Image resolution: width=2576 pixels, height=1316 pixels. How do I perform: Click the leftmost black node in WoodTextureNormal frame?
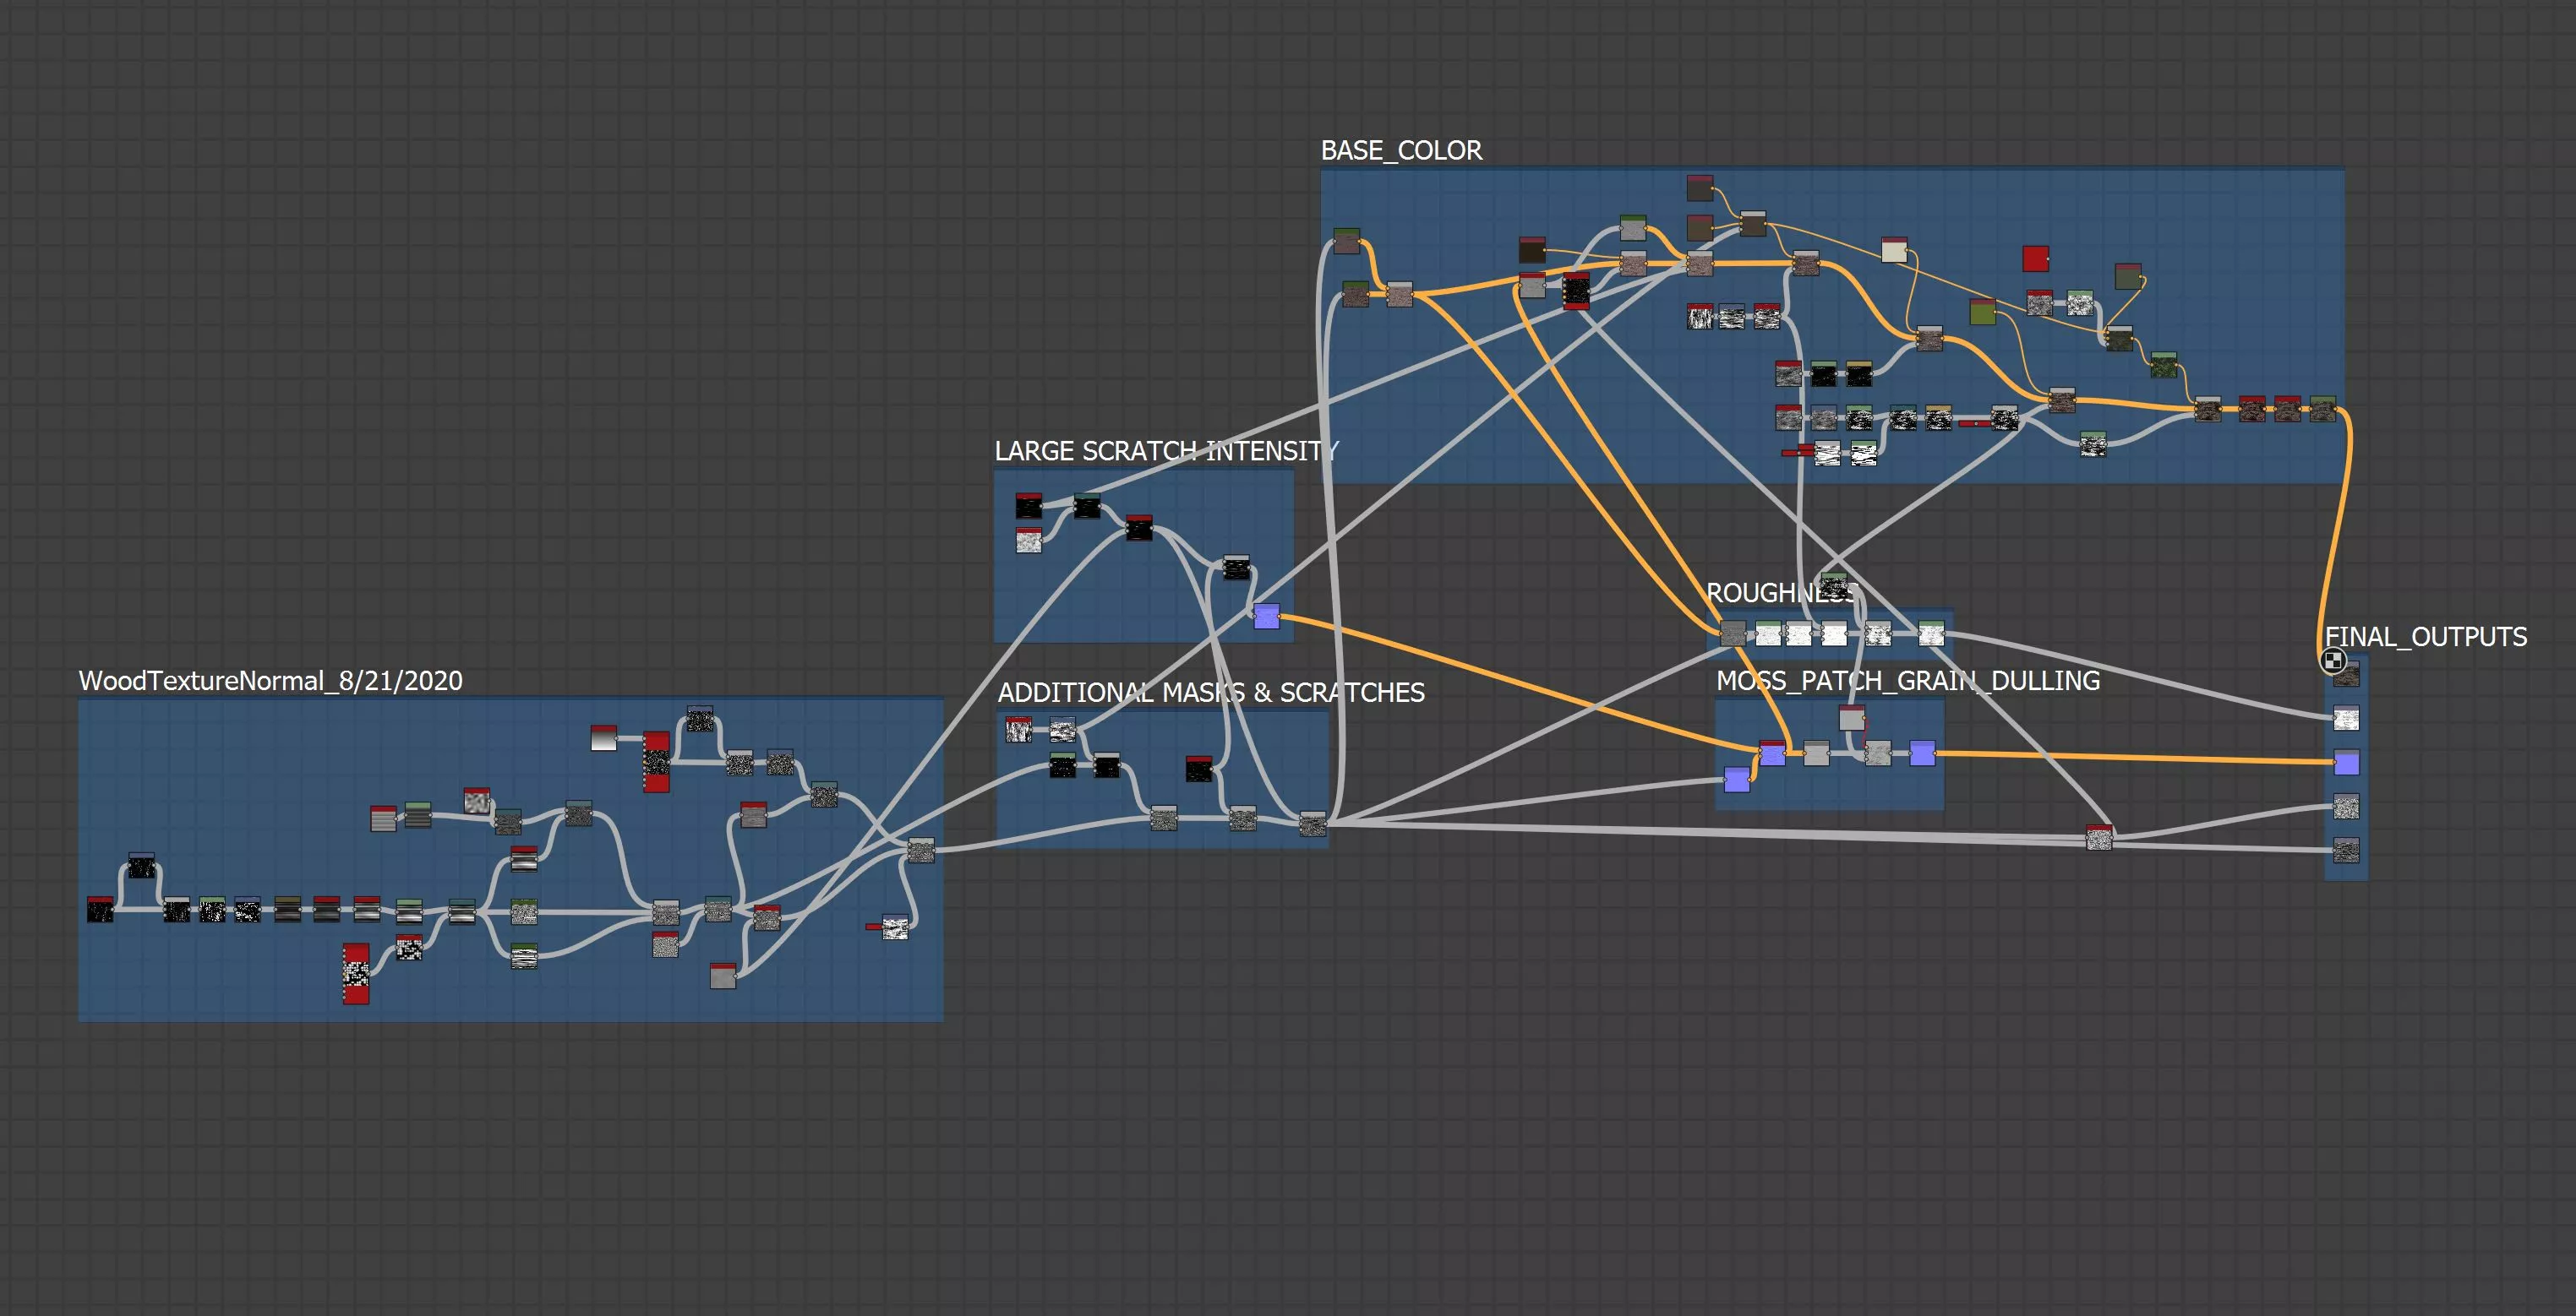click(100, 911)
